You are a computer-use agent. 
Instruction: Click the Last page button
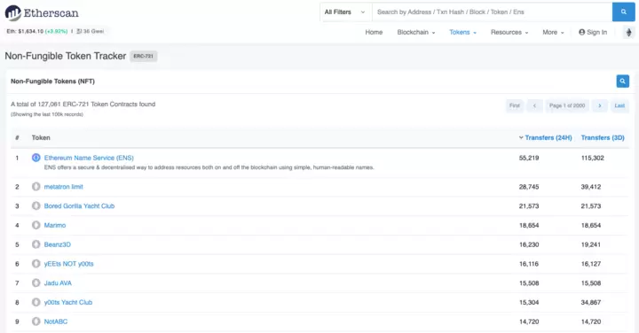pyautogui.click(x=619, y=105)
